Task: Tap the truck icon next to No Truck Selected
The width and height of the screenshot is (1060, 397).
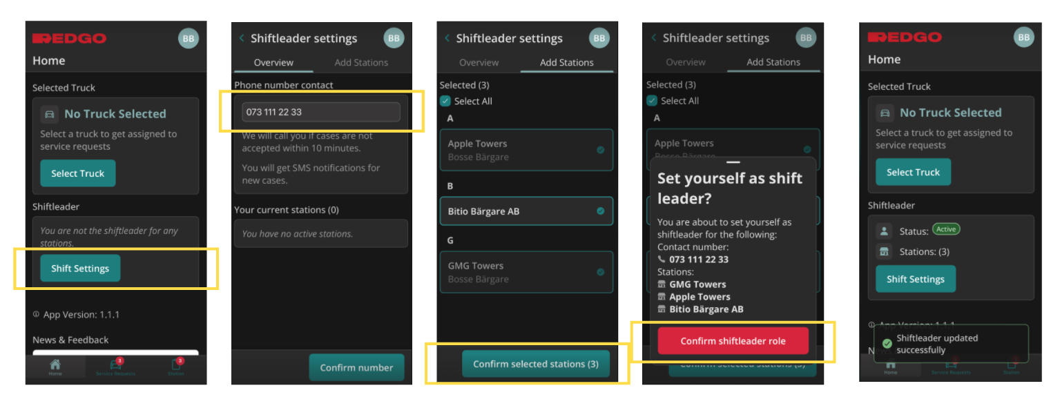Action: point(49,114)
